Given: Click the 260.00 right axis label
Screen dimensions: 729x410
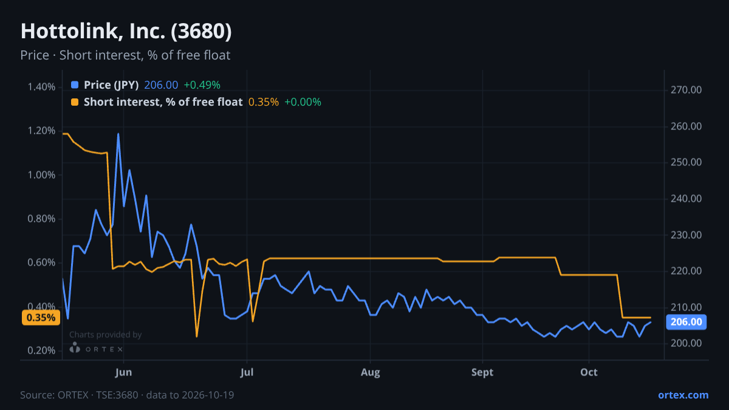Looking at the screenshot, I should tap(686, 126).
